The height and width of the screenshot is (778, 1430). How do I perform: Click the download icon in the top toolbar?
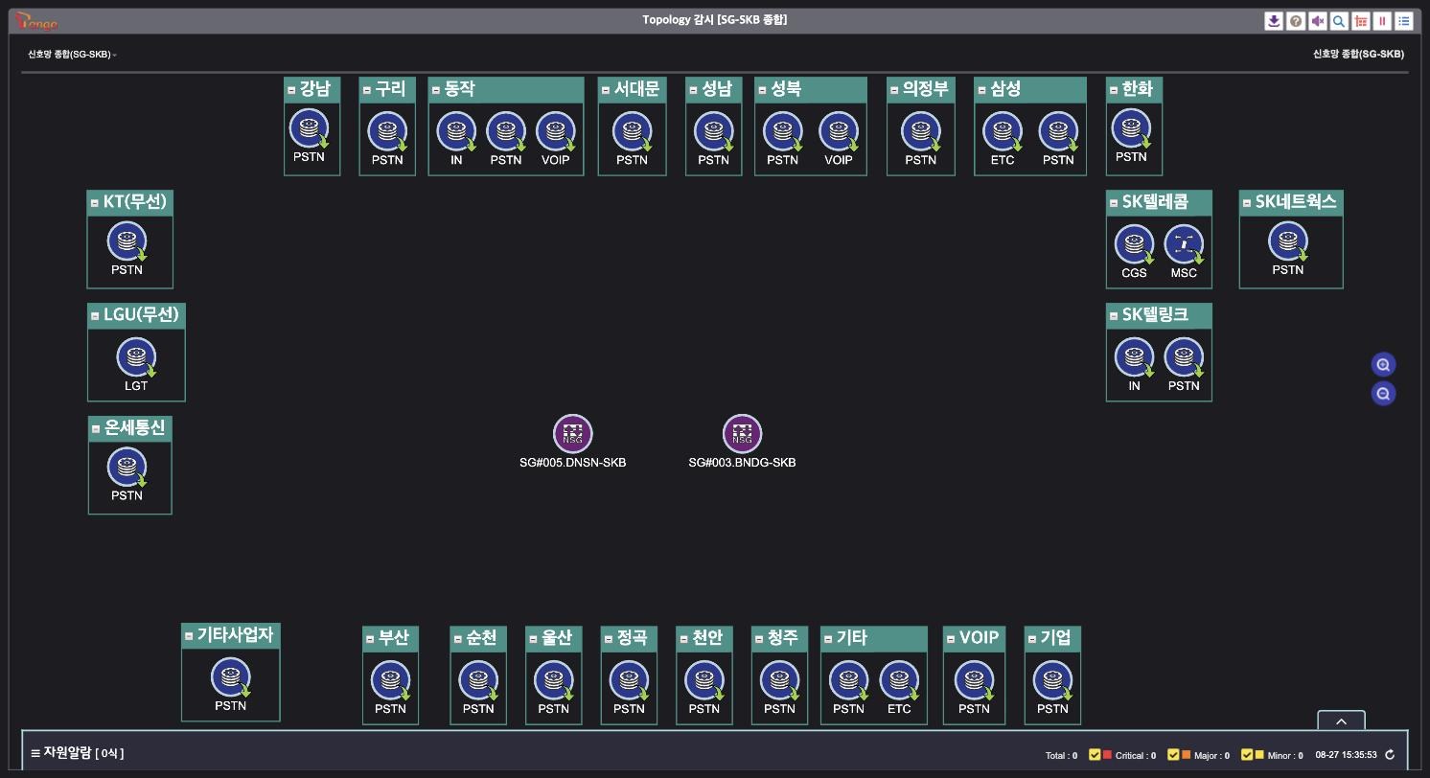pos(1274,21)
